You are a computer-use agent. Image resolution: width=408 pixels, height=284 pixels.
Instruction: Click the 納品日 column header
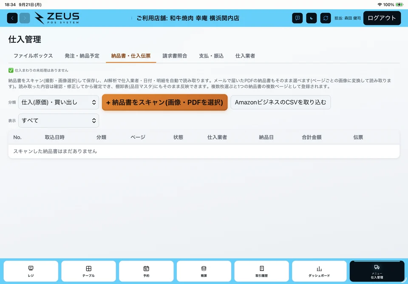coord(266,137)
